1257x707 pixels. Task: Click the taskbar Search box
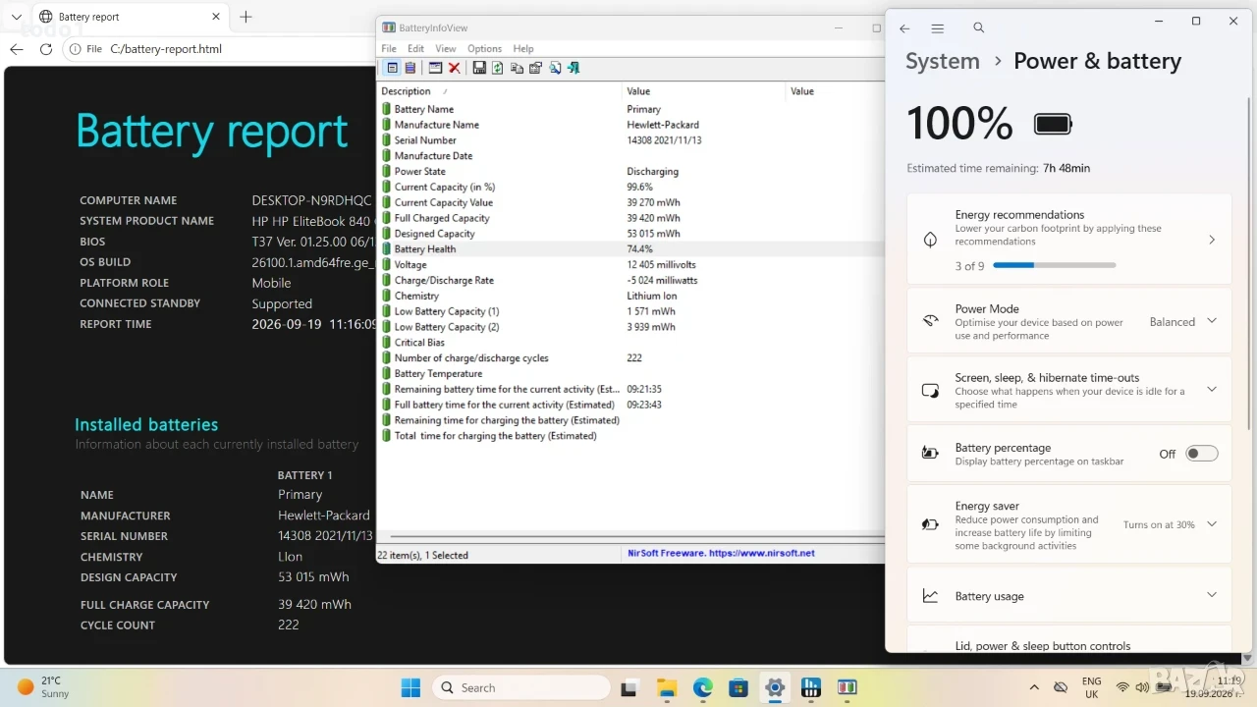521,687
